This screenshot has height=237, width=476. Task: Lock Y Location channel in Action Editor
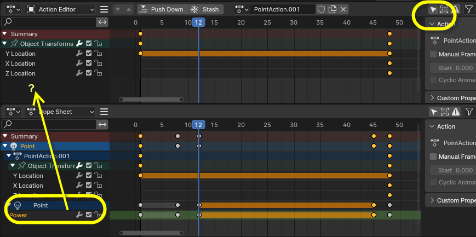pos(98,54)
